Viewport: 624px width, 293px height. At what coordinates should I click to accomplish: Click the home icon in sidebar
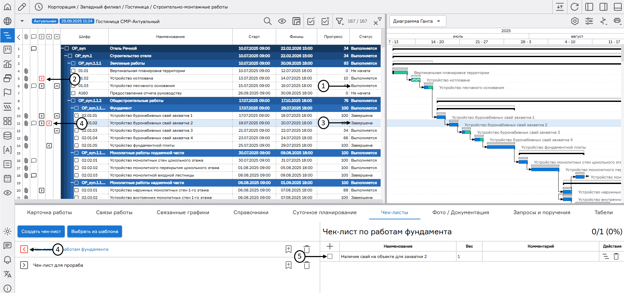click(7, 7)
